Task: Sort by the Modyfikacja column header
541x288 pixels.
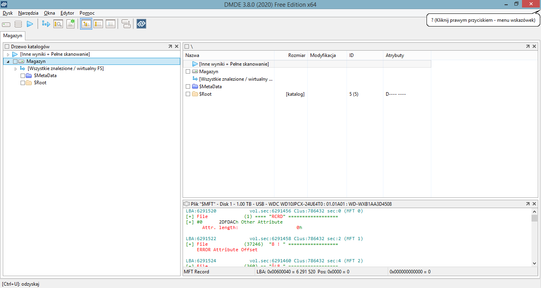Action: 327,55
